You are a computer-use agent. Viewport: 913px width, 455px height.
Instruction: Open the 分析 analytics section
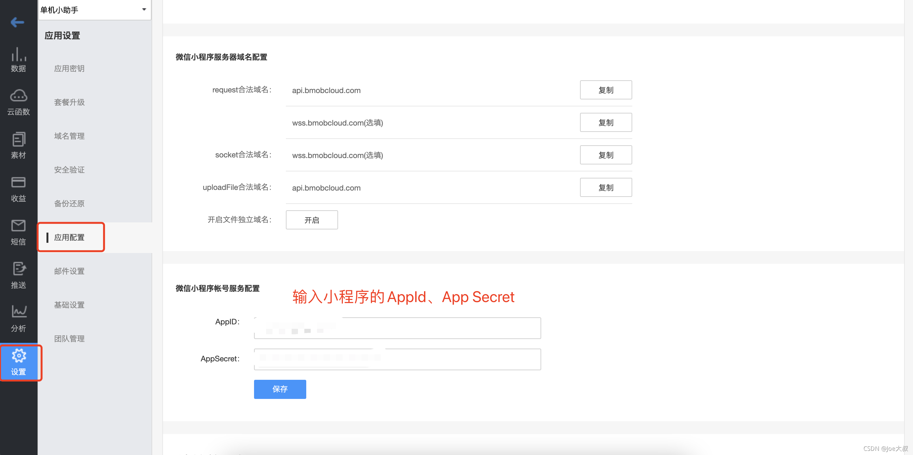click(x=18, y=319)
